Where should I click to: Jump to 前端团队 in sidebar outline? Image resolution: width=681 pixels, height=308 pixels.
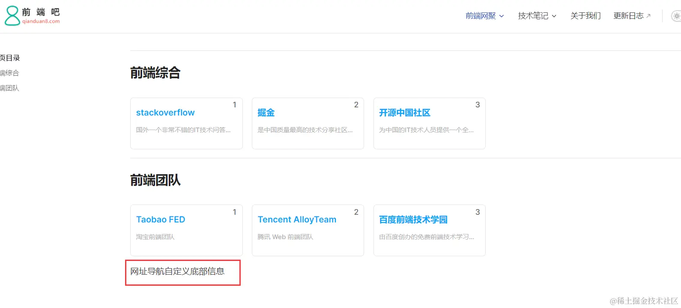coord(9,88)
